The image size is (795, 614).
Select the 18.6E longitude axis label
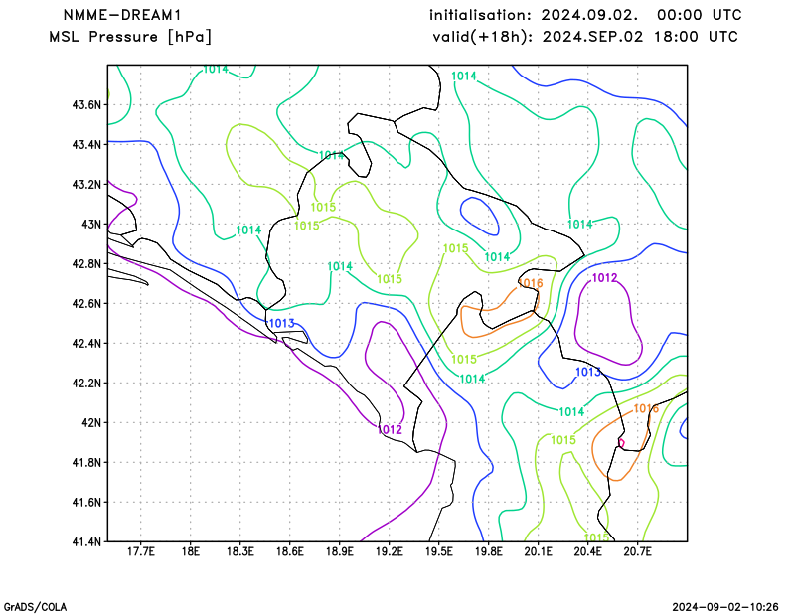pos(289,551)
